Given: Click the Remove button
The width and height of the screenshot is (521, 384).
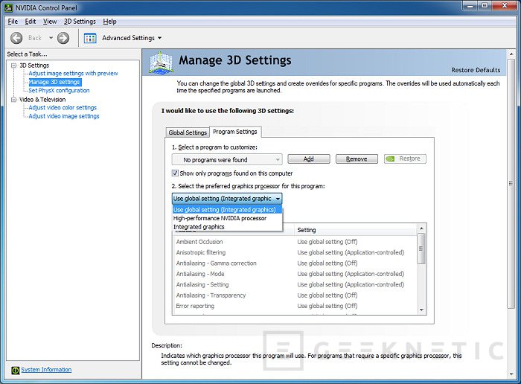Looking at the screenshot, I should 357,159.
